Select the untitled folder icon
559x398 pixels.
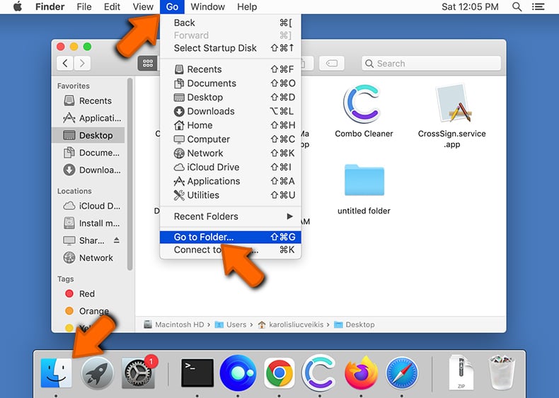(364, 180)
